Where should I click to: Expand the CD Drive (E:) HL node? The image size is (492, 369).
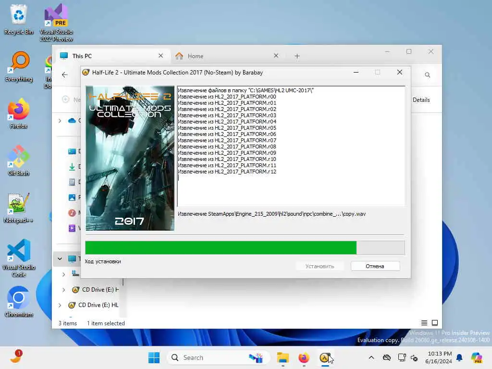(60, 305)
